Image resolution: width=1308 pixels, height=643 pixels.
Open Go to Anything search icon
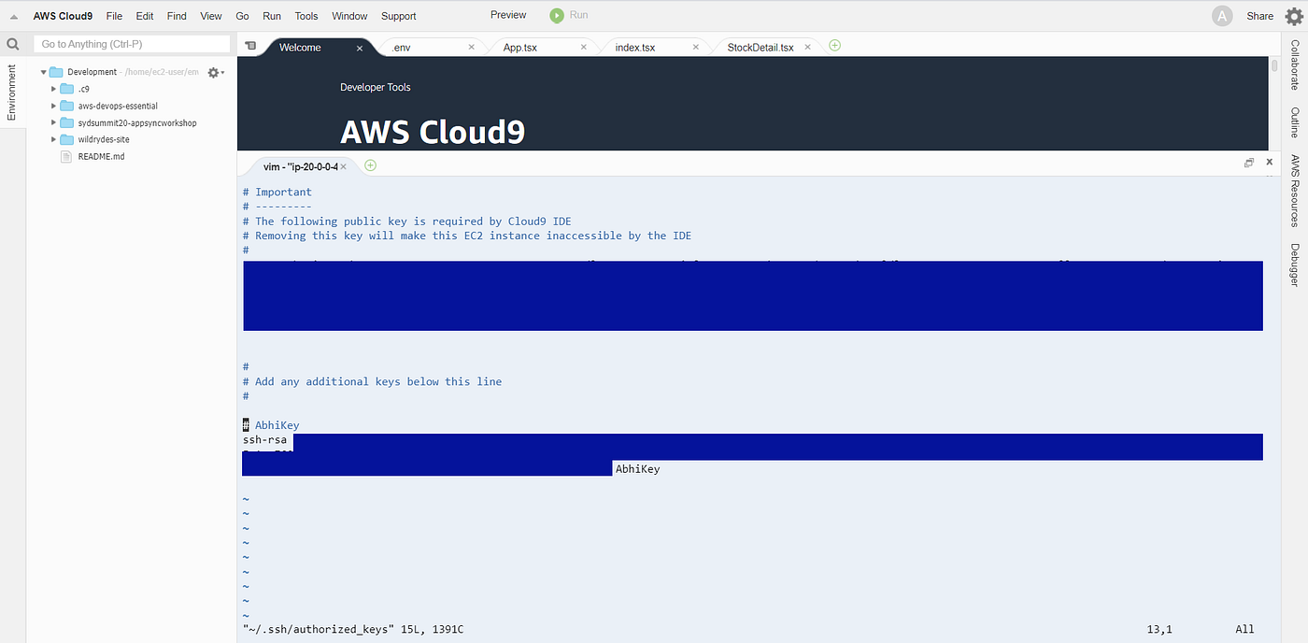tap(12, 43)
